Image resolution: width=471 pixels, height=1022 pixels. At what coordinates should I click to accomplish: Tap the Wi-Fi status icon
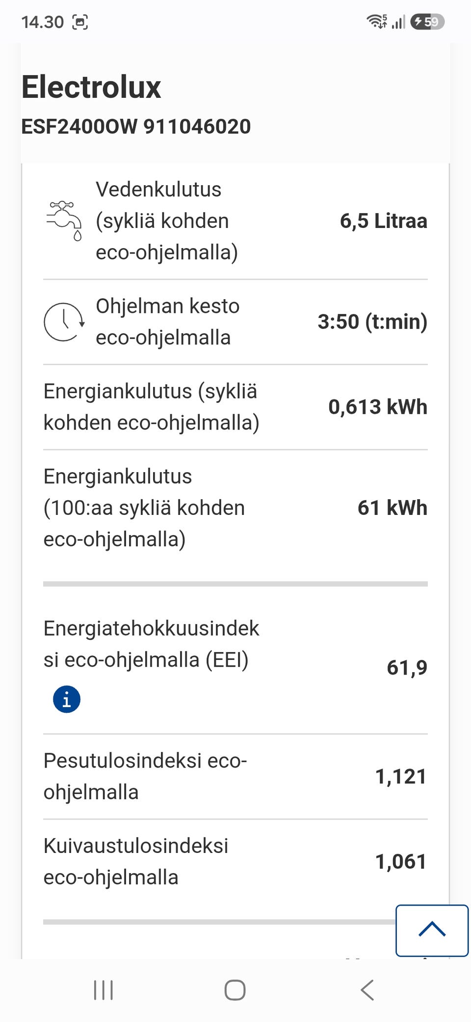[377, 22]
